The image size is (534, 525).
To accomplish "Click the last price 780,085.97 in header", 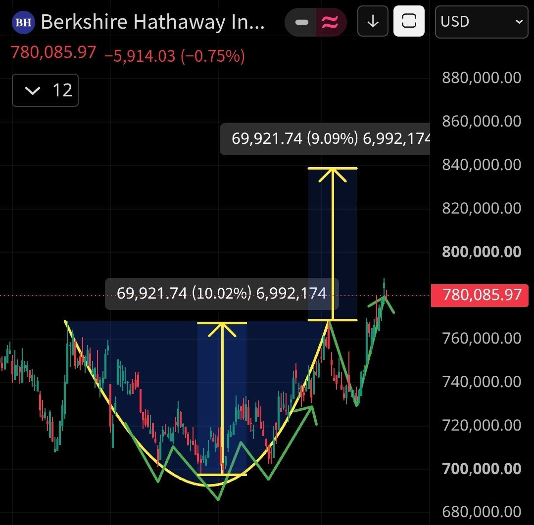I will pyautogui.click(x=53, y=52).
